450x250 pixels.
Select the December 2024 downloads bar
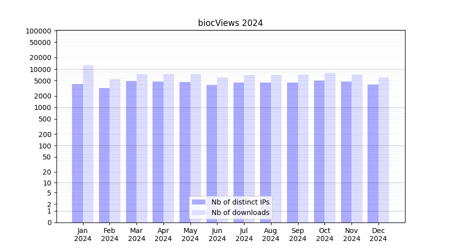coord(383,150)
